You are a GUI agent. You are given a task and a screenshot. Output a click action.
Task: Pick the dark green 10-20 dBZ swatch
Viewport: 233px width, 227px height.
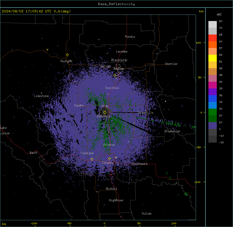click(x=212, y=119)
